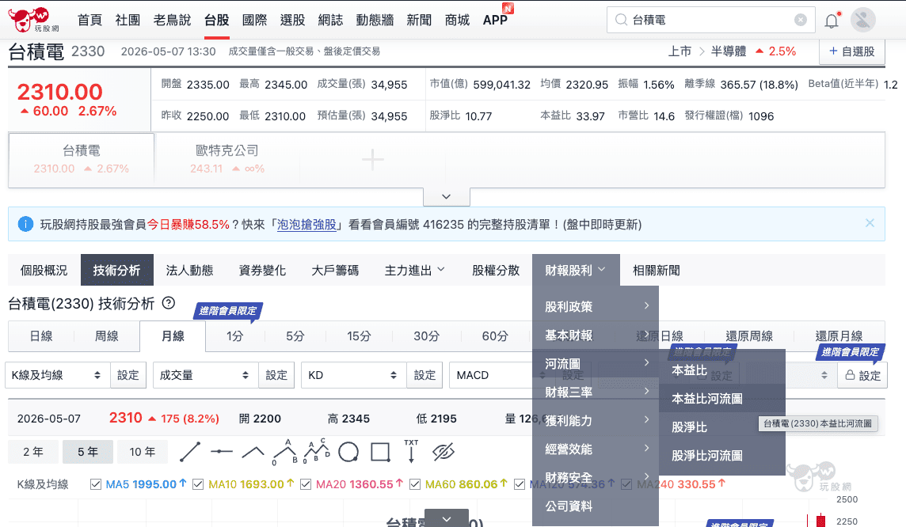Click the 台積電 search input field
This screenshot has width=906, height=527.
(710, 21)
